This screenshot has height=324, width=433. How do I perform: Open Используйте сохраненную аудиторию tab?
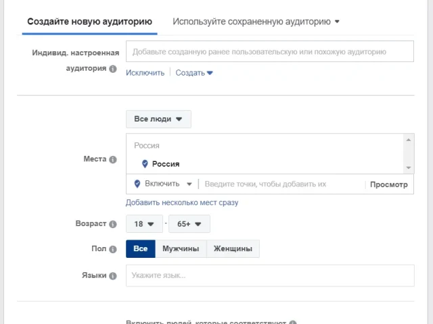tap(256, 22)
